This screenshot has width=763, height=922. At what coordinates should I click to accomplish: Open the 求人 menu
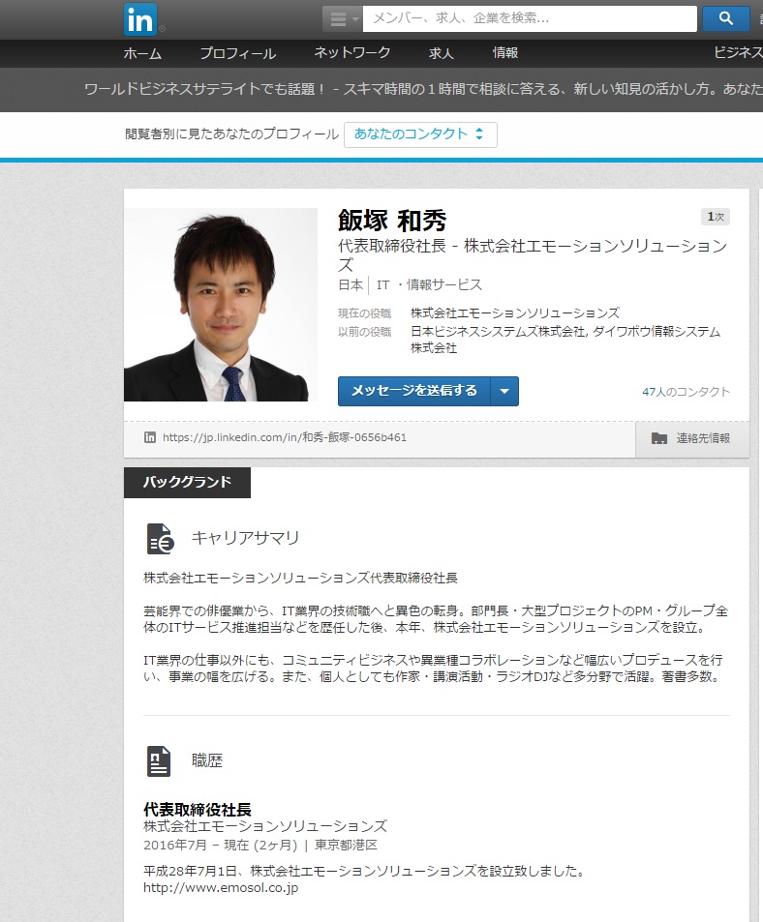pos(442,53)
